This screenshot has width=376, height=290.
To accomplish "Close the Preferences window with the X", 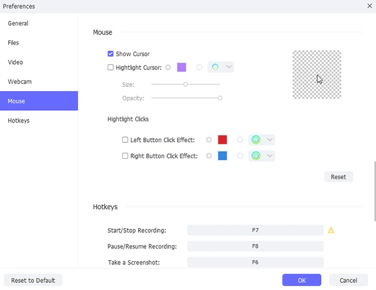I will (370, 6).
